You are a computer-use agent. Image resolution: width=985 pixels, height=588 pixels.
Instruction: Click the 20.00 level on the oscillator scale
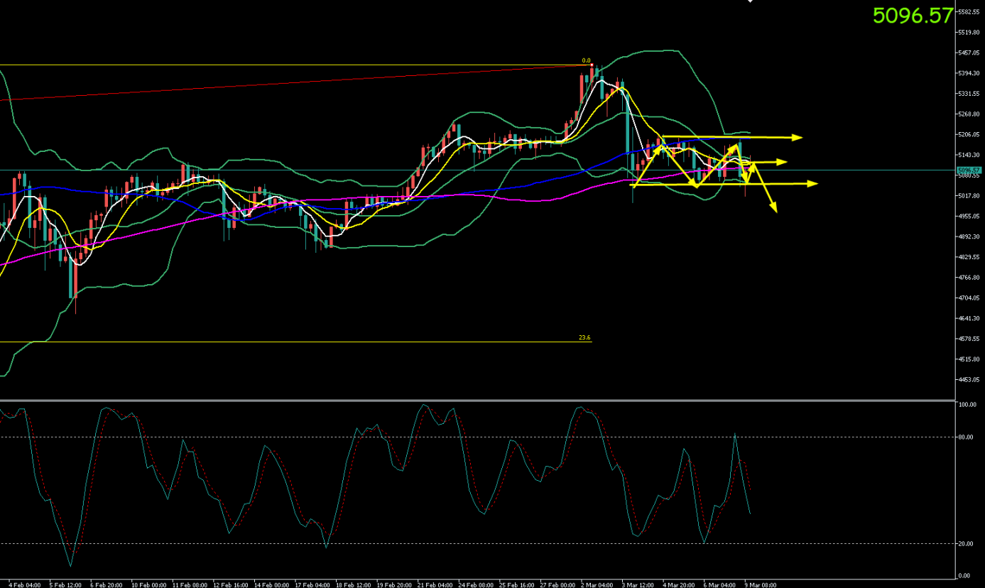pos(965,544)
